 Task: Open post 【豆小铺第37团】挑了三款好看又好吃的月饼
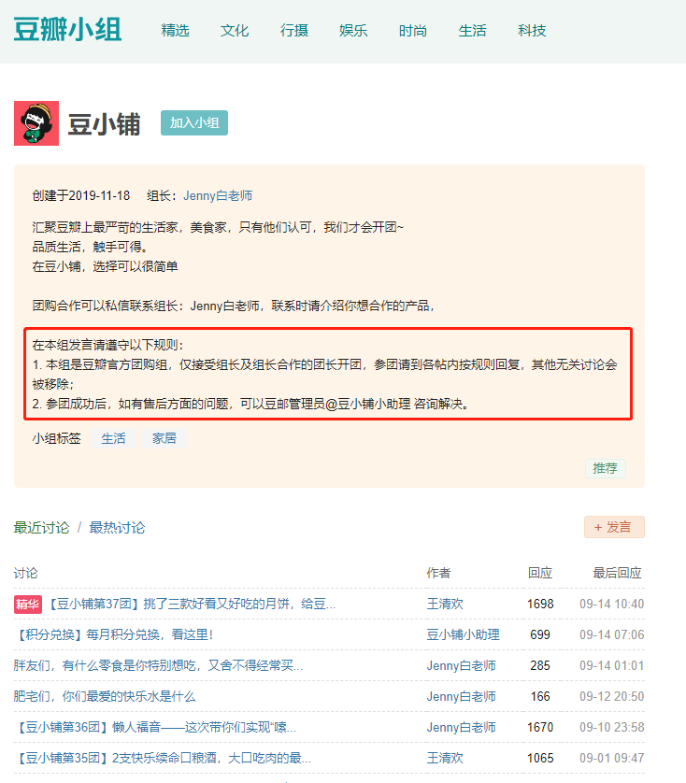tap(192, 605)
